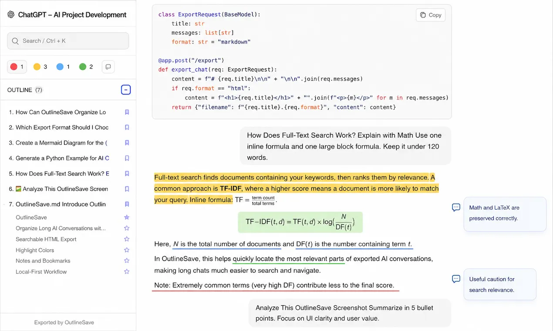Image resolution: width=553 pixels, height=331 pixels.
Task: Copy the code block with Copy button
Action: click(x=431, y=15)
